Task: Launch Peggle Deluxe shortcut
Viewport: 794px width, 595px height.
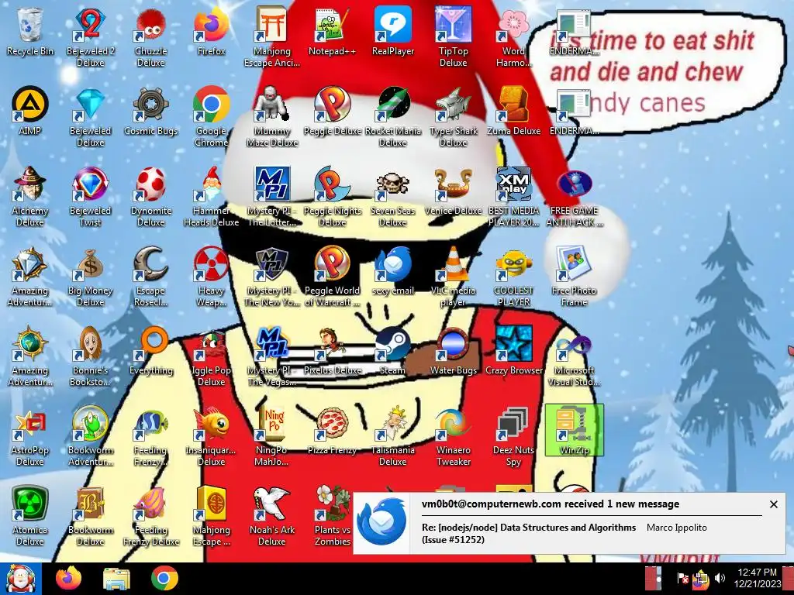Action: (x=332, y=111)
